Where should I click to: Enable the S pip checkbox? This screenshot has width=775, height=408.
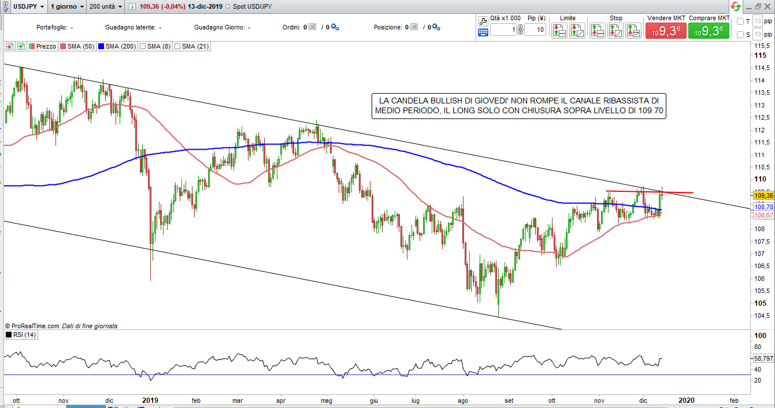click(x=740, y=35)
